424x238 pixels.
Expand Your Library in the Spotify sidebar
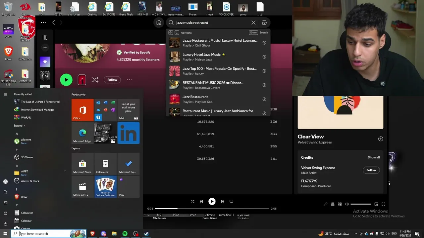tap(45, 37)
